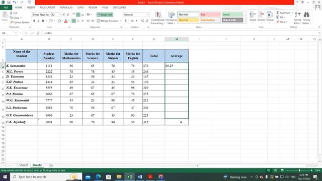Open the Orientation text rotation tool
This screenshot has width=322, height=181.
[89, 15]
